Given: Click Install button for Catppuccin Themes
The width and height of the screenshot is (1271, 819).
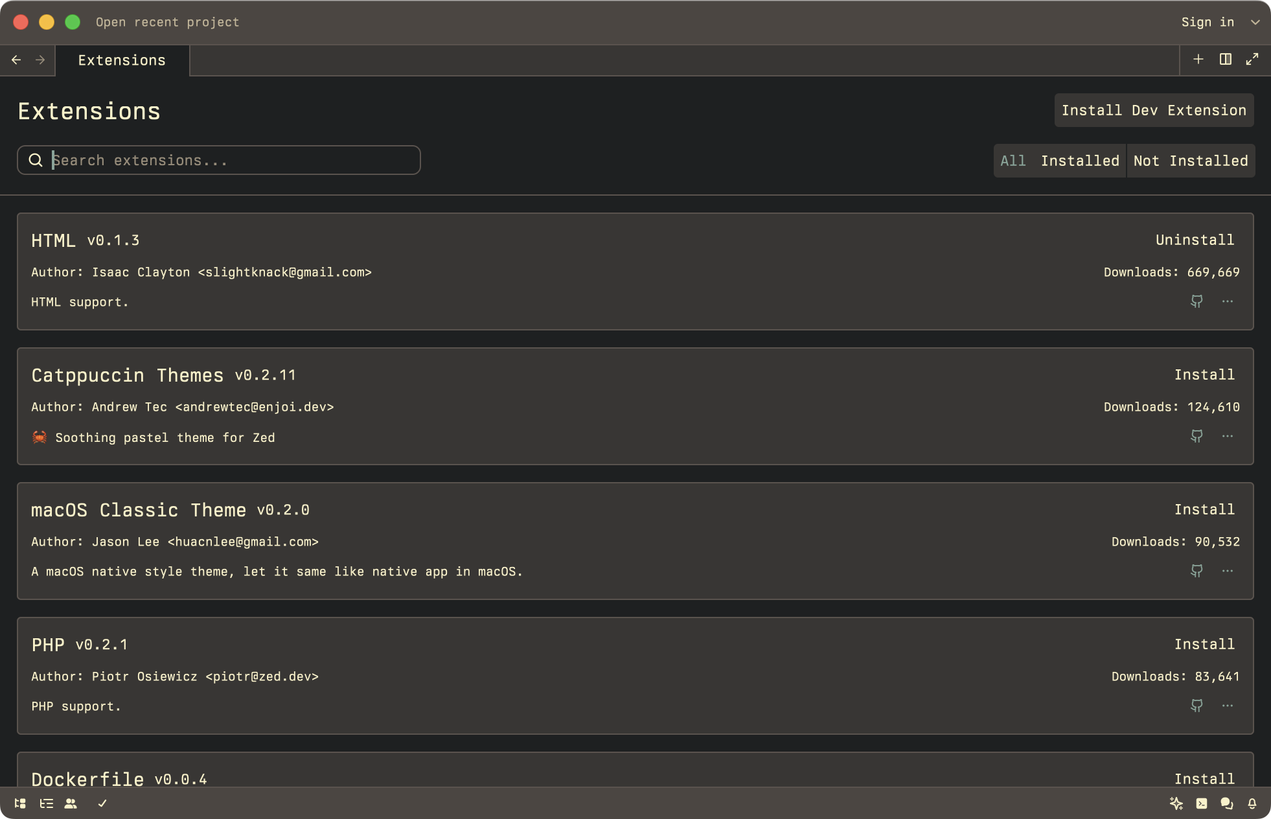Looking at the screenshot, I should pyautogui.click(x=1204, y=375).
